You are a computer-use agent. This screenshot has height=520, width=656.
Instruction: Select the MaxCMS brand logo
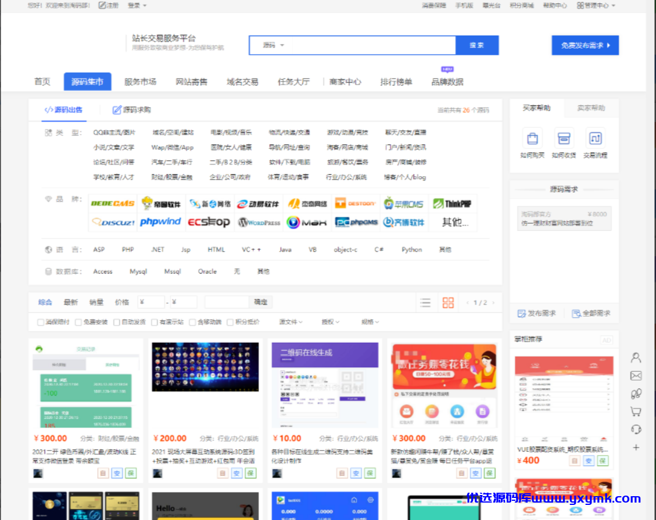[x=306, y=222]
